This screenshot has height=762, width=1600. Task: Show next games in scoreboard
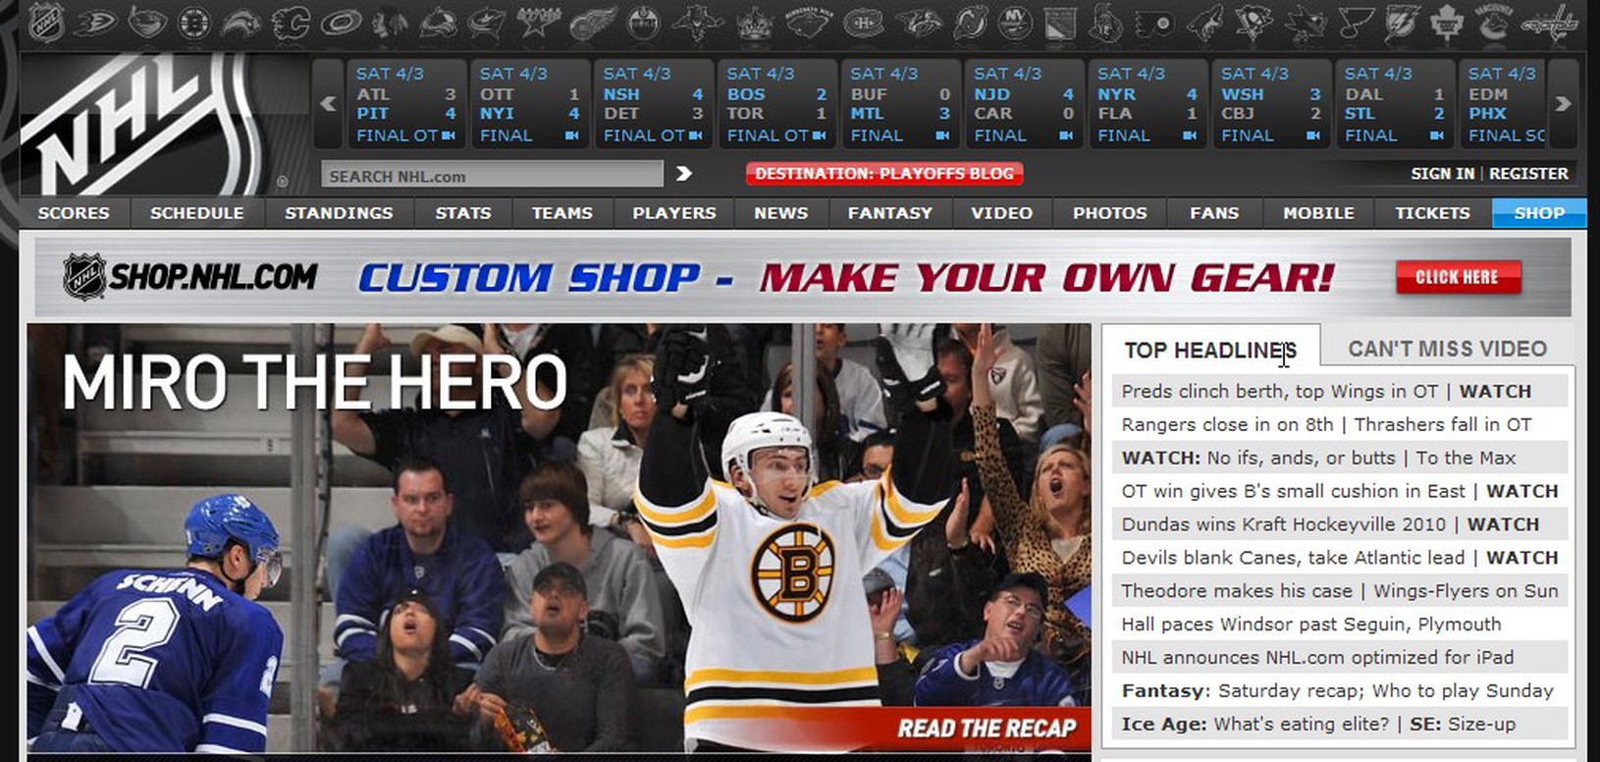[x=1563, y=103]
